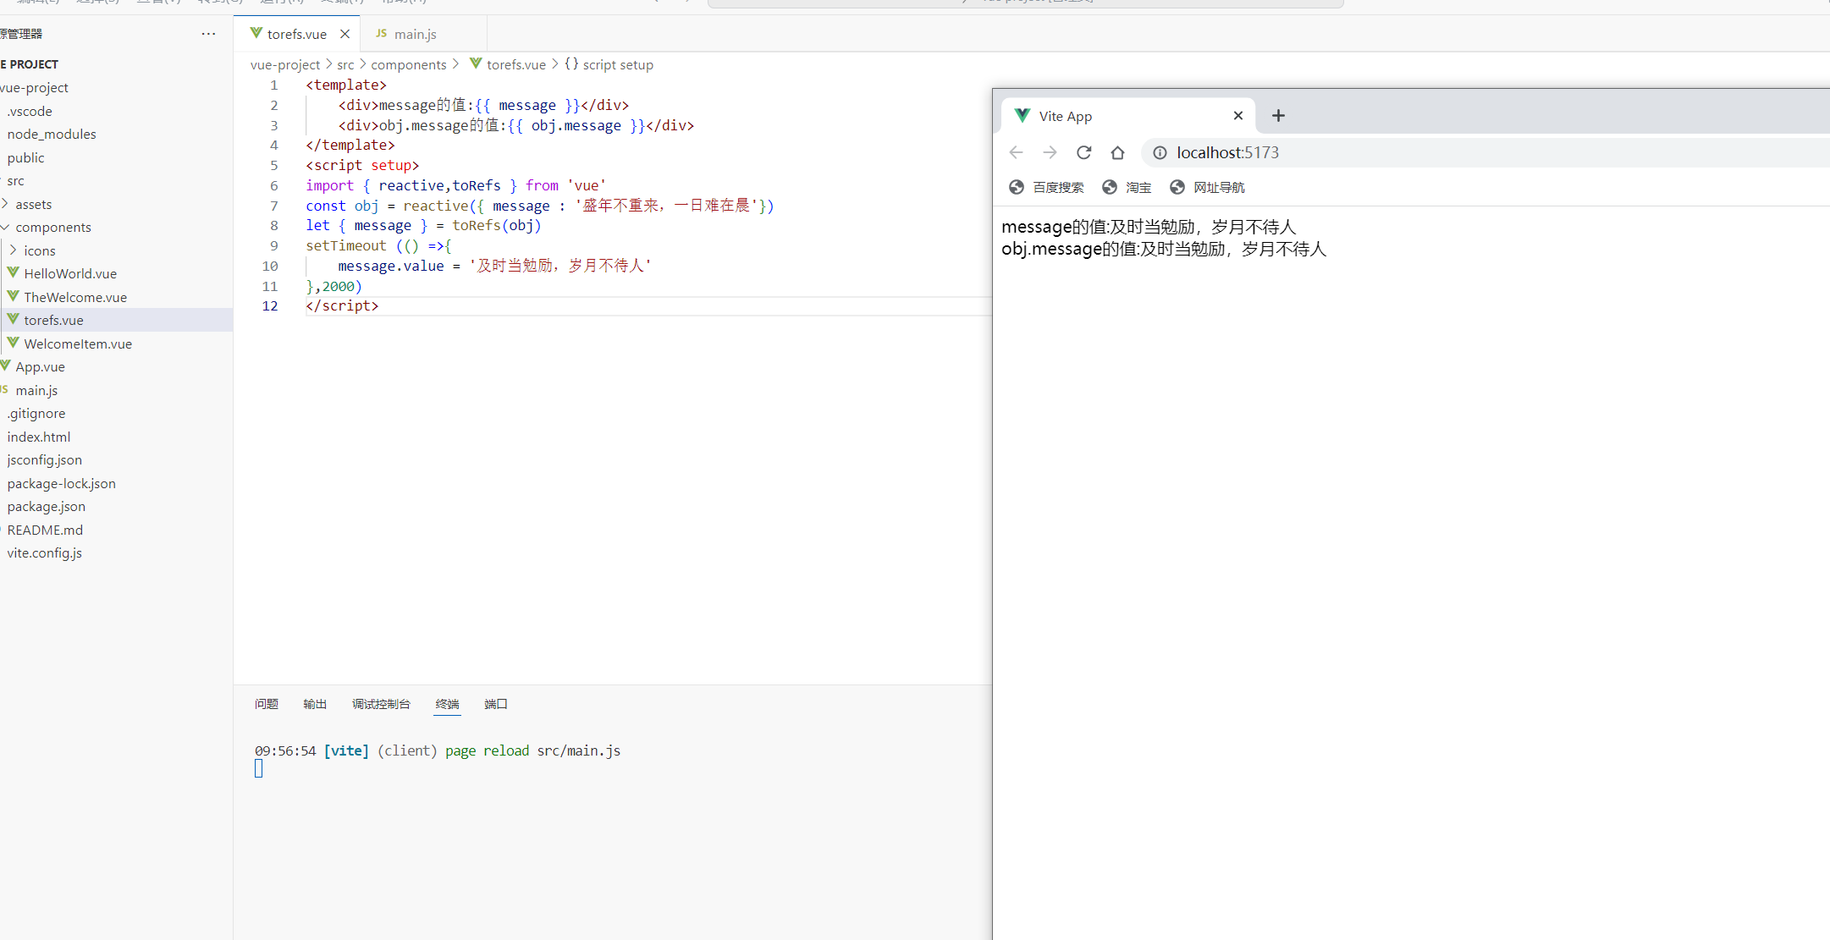
Task: Select the .vscode folder
Action: (x=30, y=111)
